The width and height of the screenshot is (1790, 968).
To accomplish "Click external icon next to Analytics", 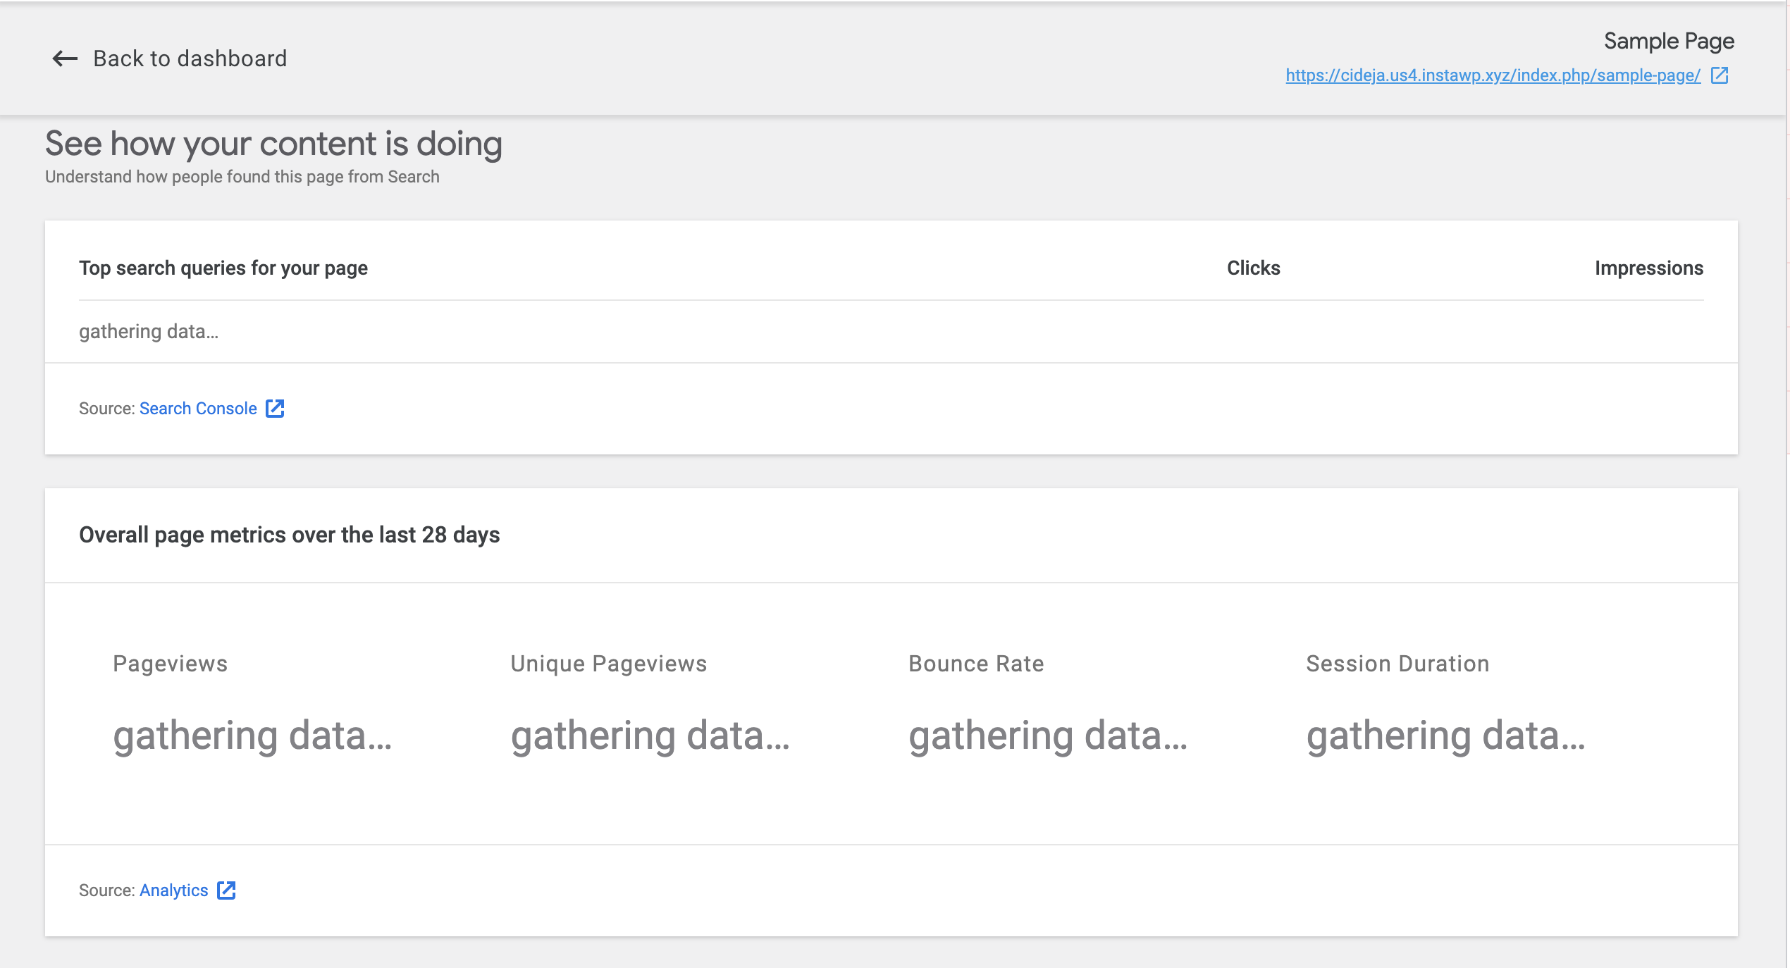I will pos(226,891).
